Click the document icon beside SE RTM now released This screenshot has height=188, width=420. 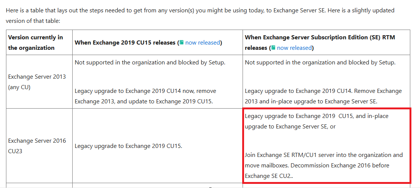point(273,48)
